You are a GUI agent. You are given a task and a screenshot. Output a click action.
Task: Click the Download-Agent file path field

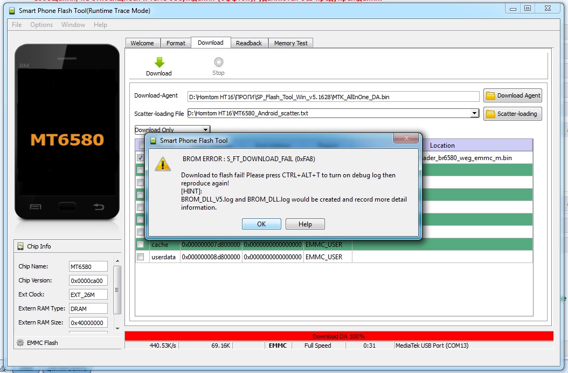pos(333,96)
